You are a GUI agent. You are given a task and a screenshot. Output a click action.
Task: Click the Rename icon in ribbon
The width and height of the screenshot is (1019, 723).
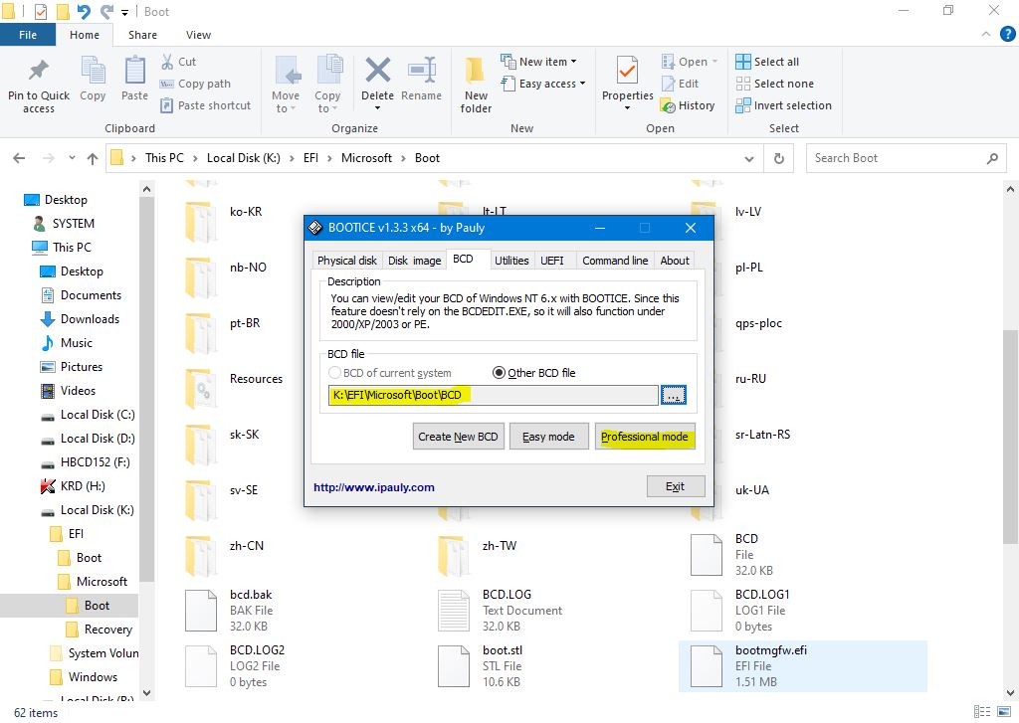pyautogui.click(x=421, y=72)
